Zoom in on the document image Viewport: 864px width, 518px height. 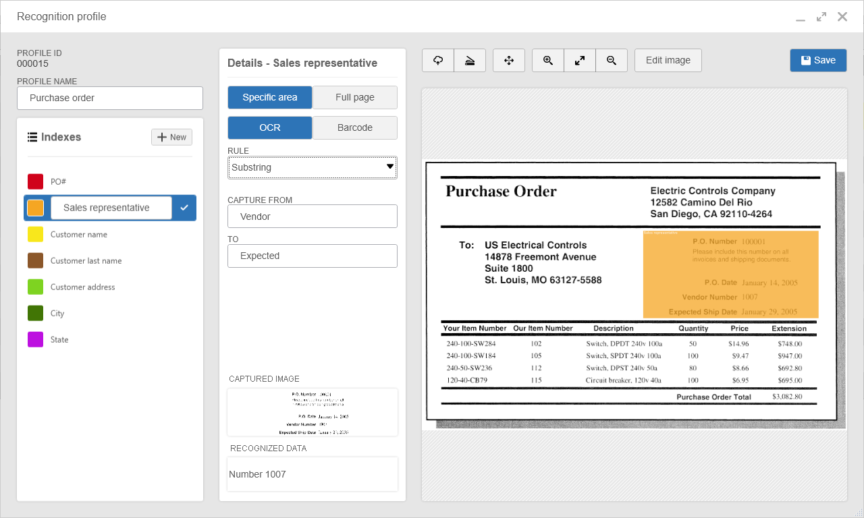coord(548,60)
